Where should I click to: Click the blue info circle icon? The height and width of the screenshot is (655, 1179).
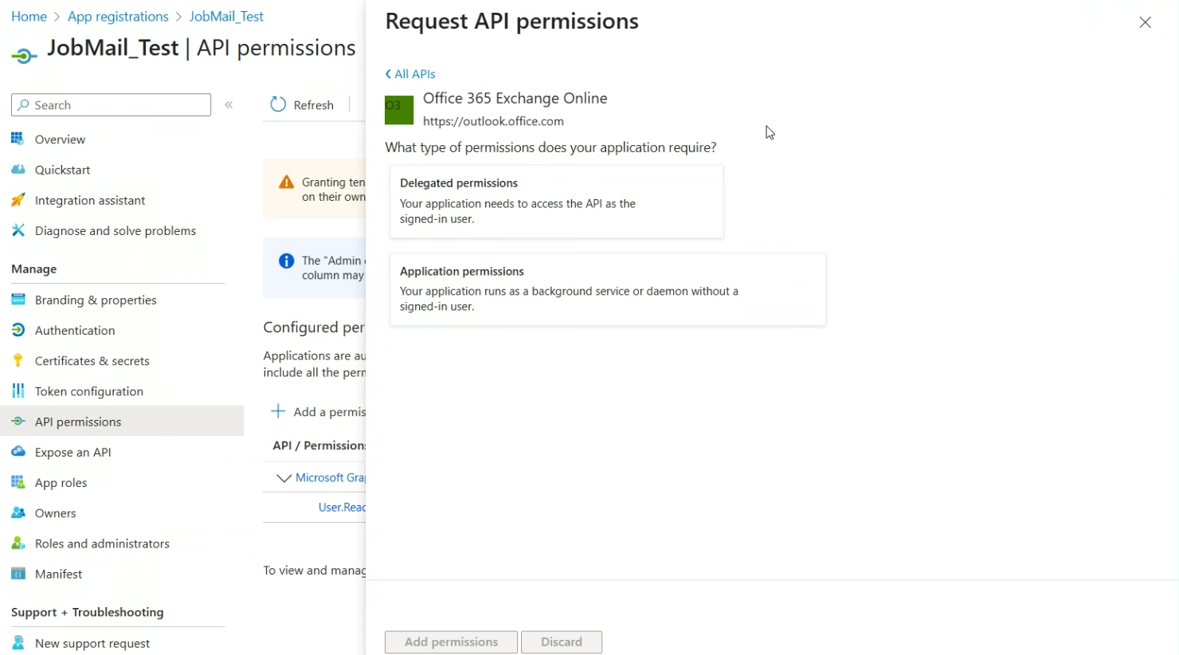point(287,261)
